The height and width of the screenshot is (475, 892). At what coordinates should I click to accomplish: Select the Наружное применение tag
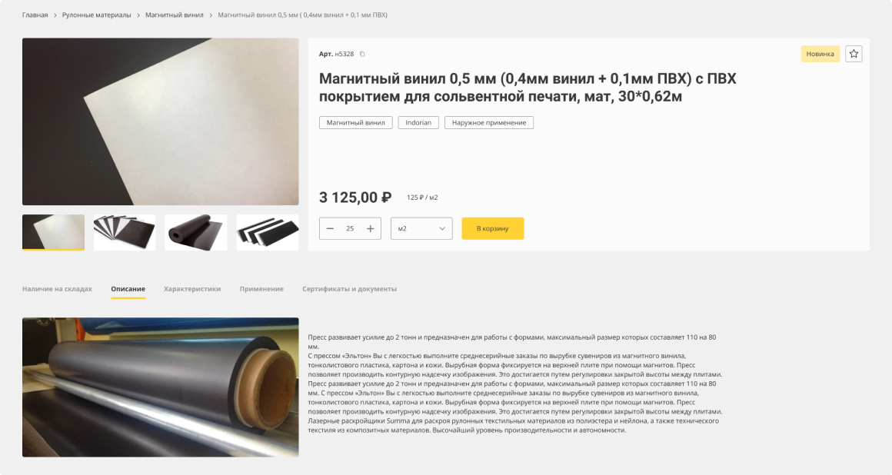[x=488, y=122]
